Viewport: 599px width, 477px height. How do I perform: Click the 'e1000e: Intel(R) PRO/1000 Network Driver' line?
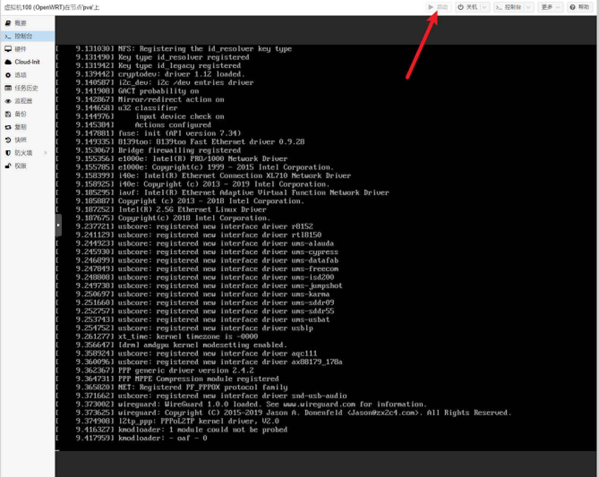point(203,159)
